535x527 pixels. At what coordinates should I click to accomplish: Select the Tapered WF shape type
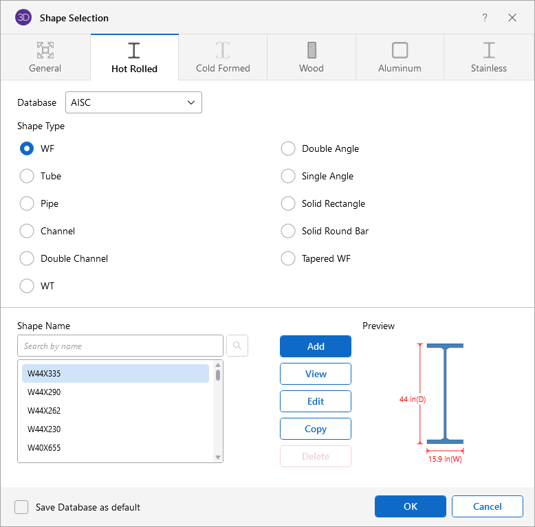[x=288, y=258]
